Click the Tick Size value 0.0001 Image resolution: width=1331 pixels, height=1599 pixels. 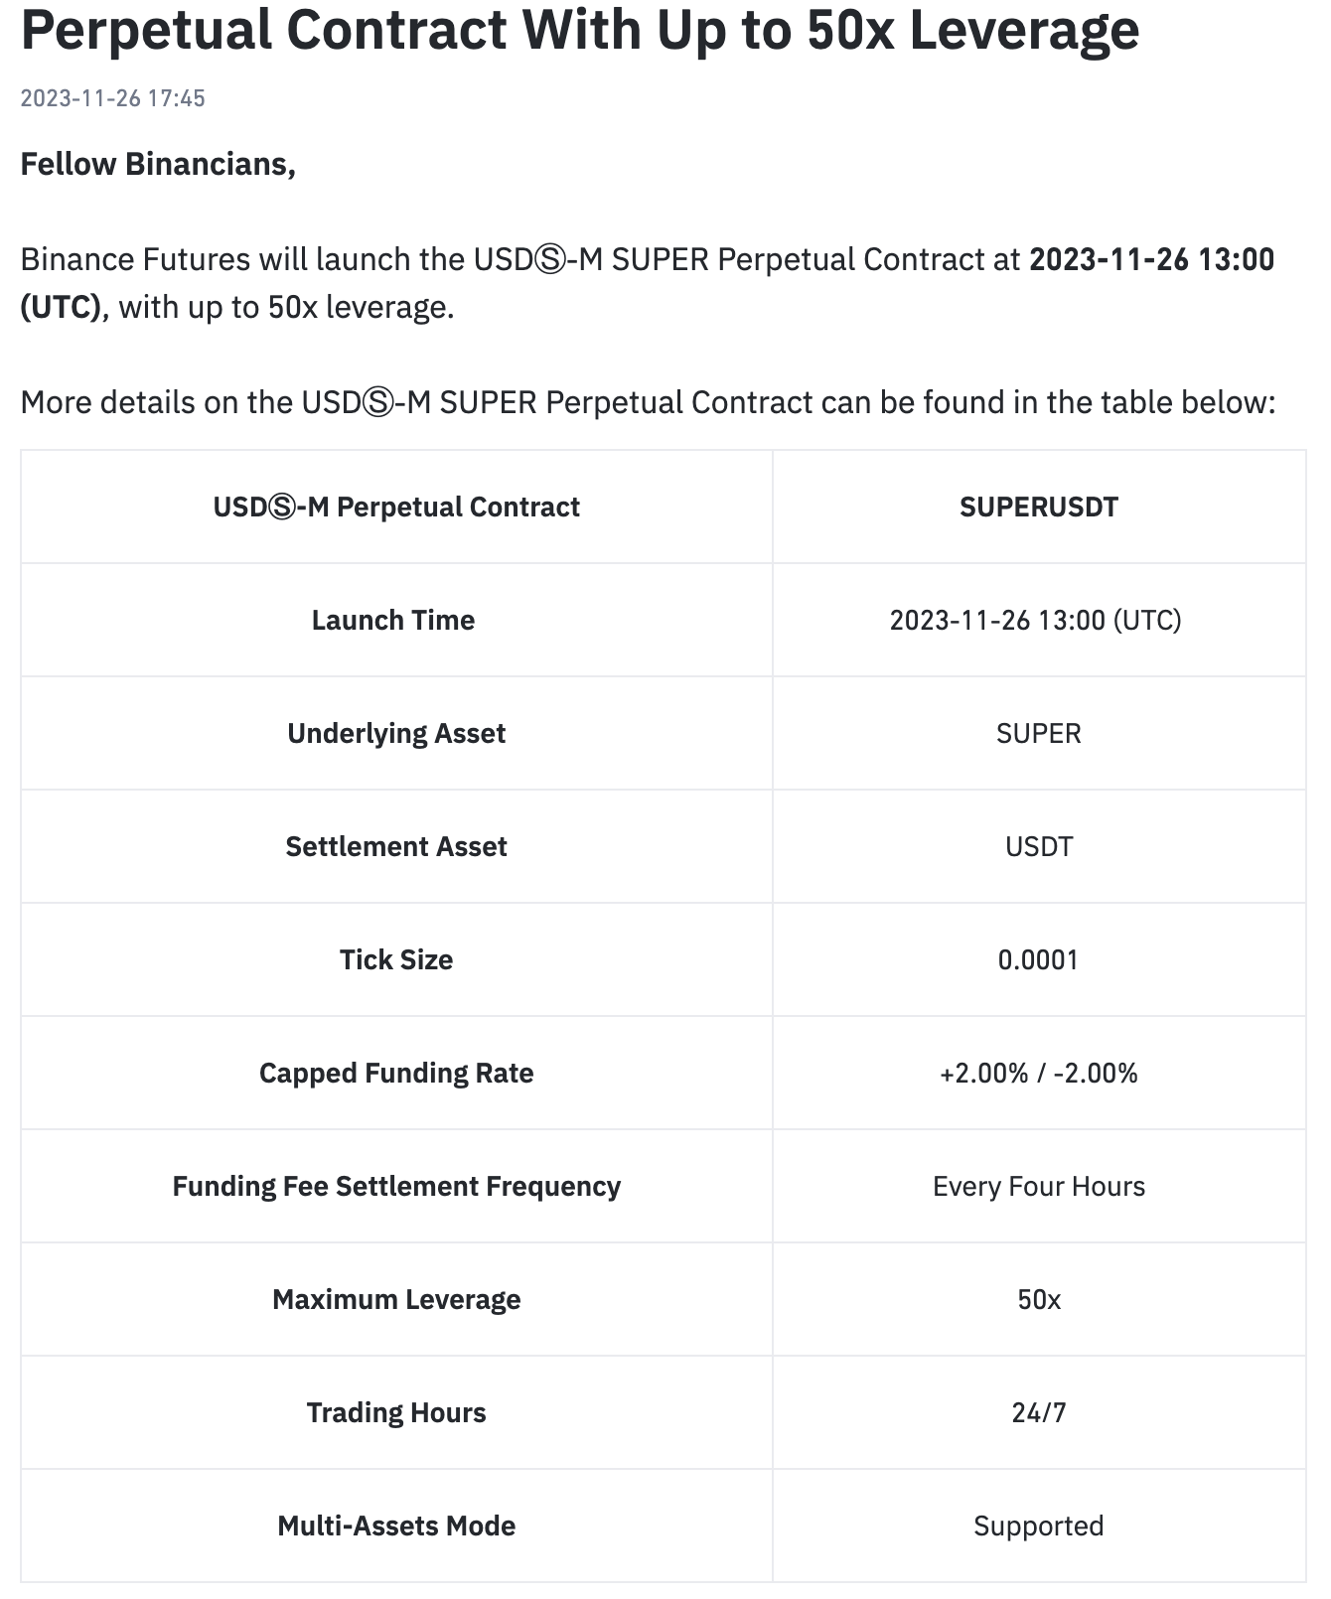pyautogui.click(x=1038, y=959)
